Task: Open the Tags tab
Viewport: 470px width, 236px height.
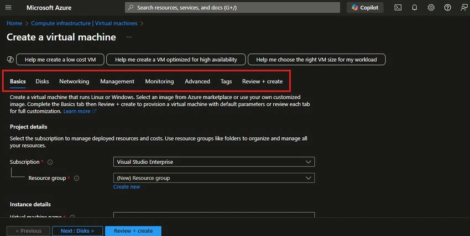Action: [226, 81]
